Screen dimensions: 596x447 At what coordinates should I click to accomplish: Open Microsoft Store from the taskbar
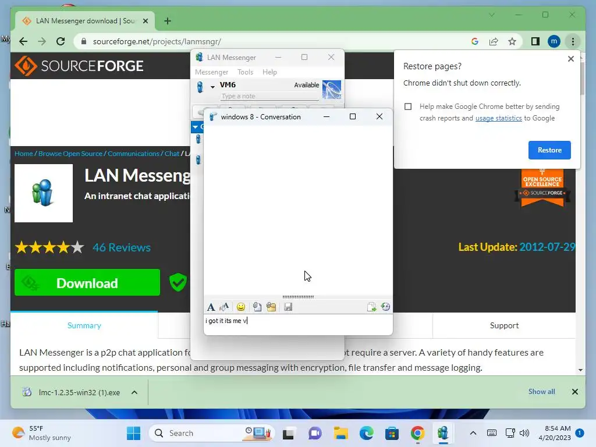[392, 433]
